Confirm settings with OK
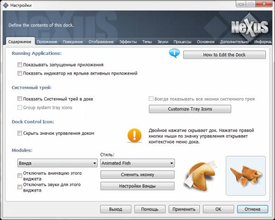The width and height of the screenshot is (275, 220). (218, 209)
